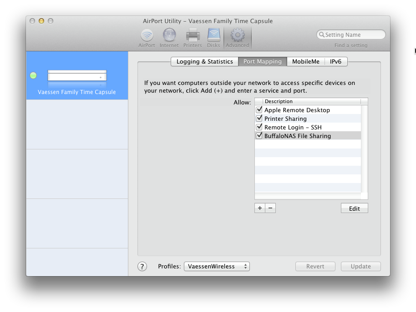Uncheck BuffaloNAS File Sharing checkbox

point(259,135)
